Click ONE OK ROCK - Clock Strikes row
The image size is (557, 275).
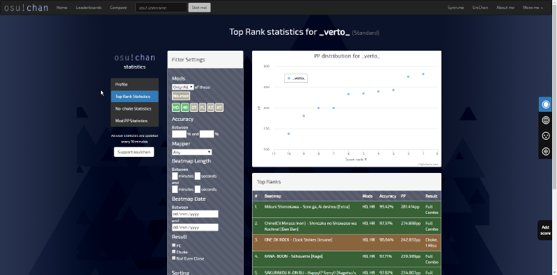[x=347, y=243]
